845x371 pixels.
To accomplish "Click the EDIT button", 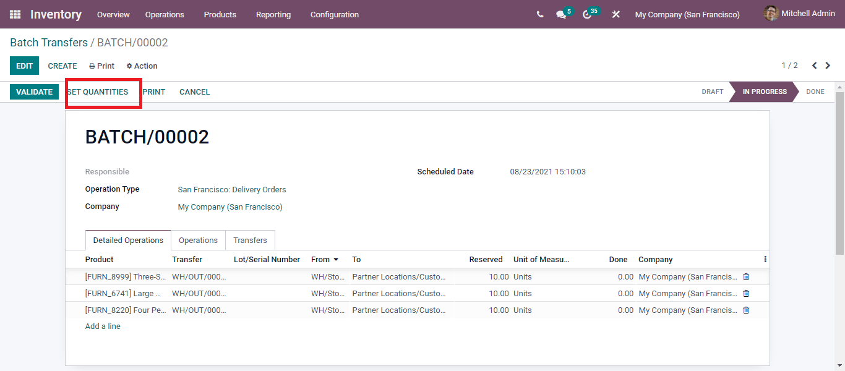I will click(x=24, y=66).
